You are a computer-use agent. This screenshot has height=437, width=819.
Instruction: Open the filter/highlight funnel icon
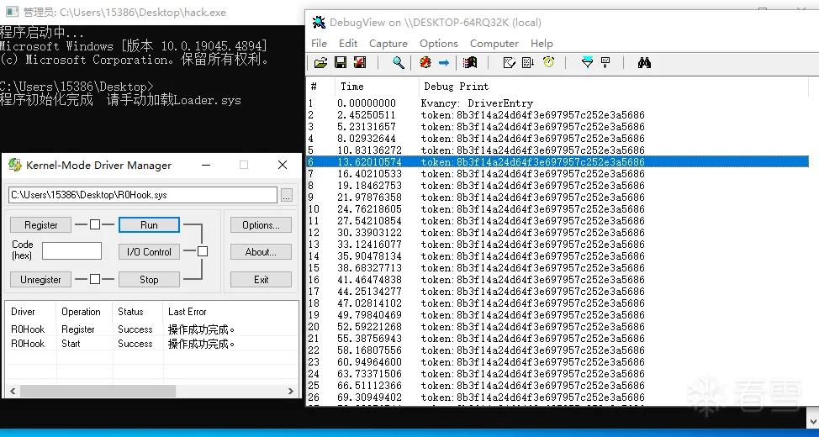[x=587, y=63]
